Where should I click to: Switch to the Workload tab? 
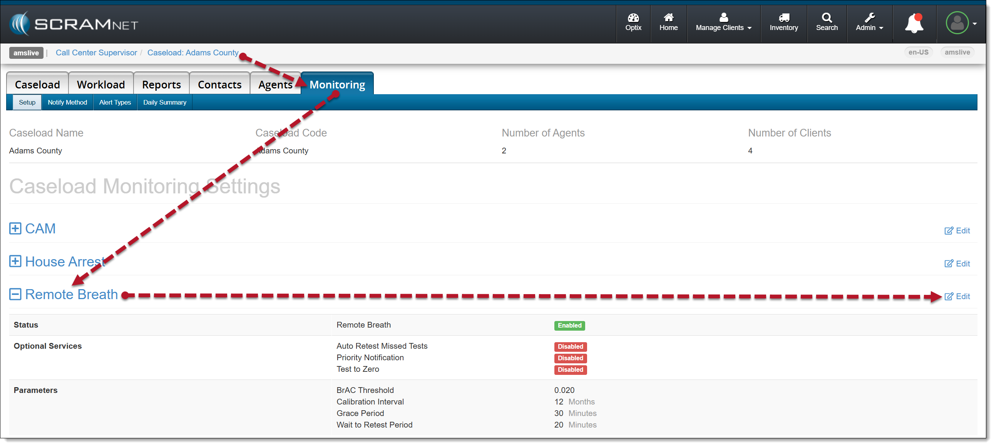101,85
